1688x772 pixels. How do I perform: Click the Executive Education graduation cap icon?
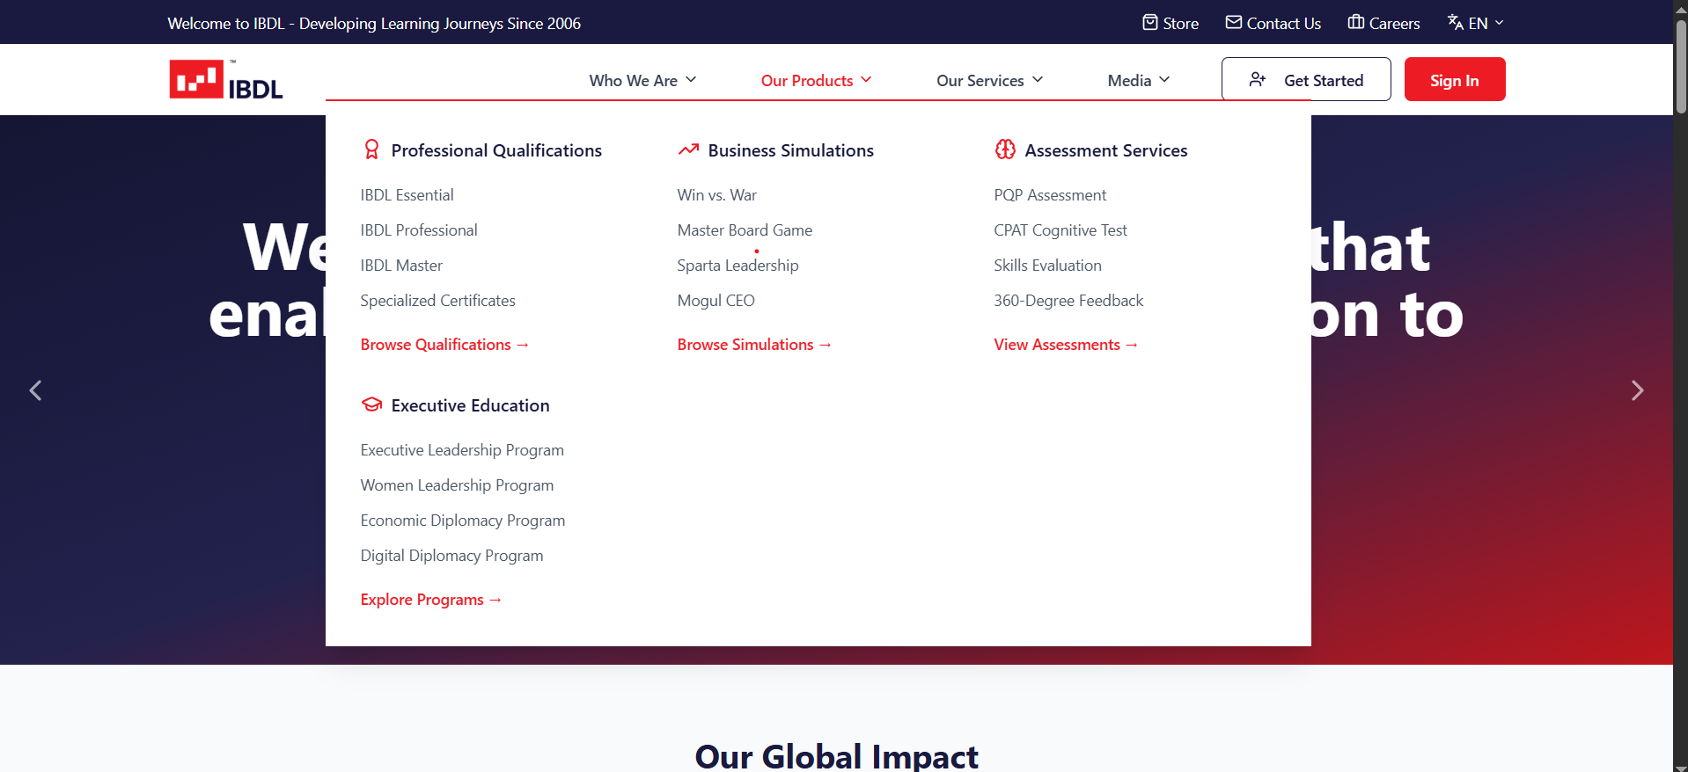coord(371,405)
